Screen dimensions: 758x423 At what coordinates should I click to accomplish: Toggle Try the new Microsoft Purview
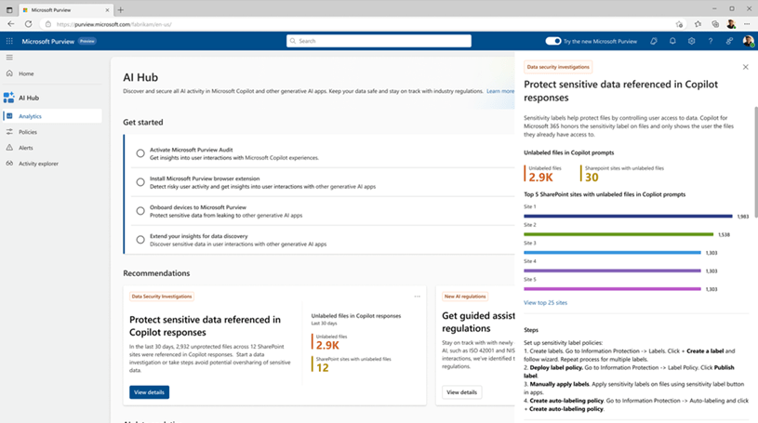553,41
